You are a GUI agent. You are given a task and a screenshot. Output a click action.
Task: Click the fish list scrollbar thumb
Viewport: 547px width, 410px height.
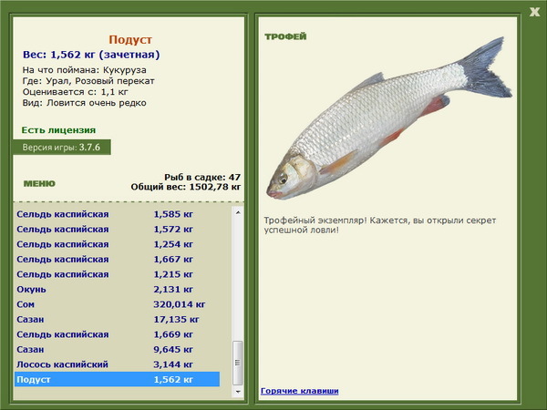(x=238, y=363)
